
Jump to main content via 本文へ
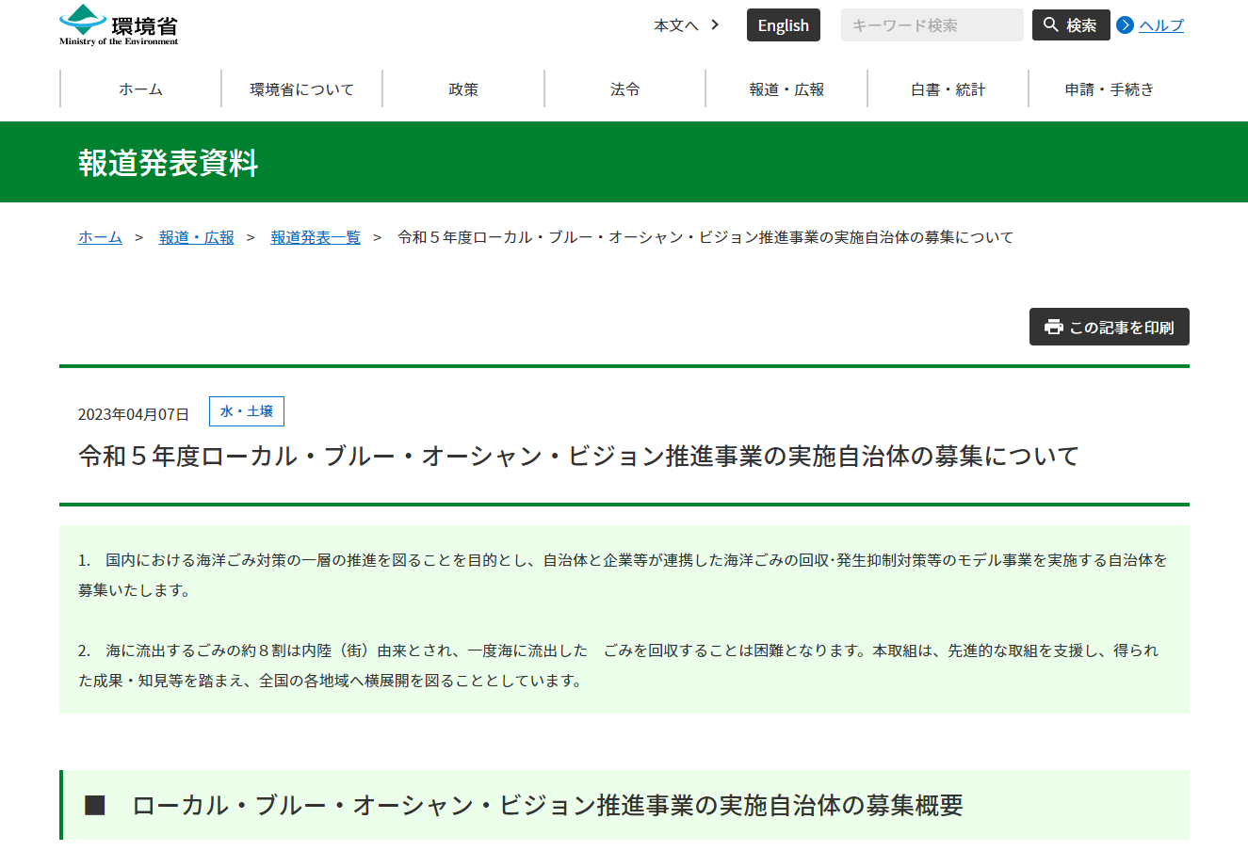[x=676, y=25]
